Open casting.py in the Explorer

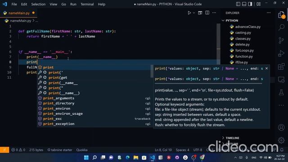coord(243,32)
